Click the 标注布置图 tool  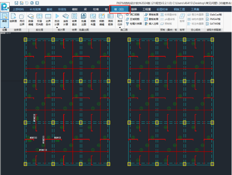[x=196, y=24]
